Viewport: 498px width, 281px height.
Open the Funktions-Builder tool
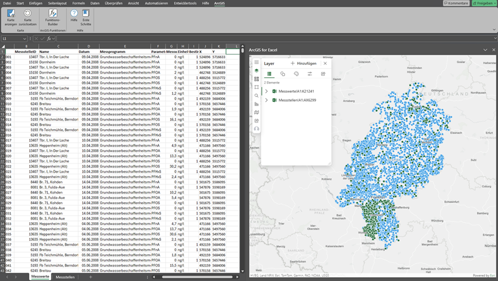tap(53, 17)
